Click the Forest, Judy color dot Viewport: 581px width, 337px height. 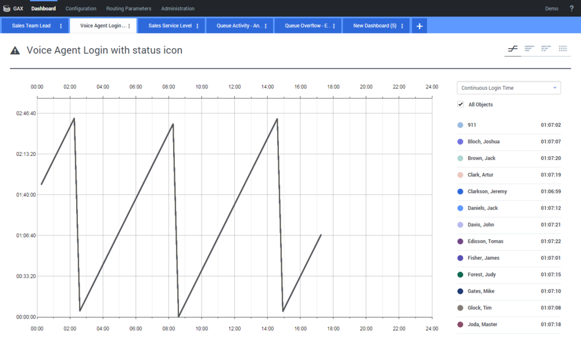click(x=460, y=274)
